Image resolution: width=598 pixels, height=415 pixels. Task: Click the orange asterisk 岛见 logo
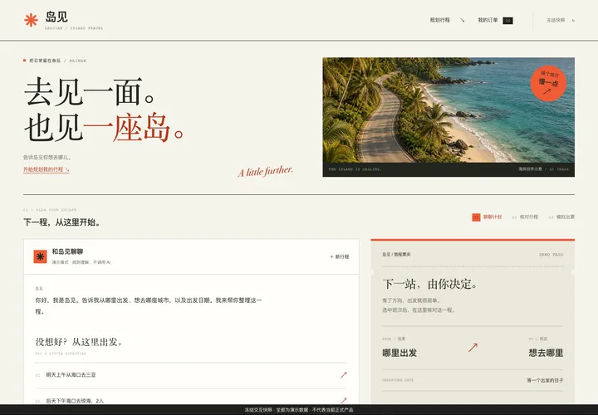click(31, 20)
